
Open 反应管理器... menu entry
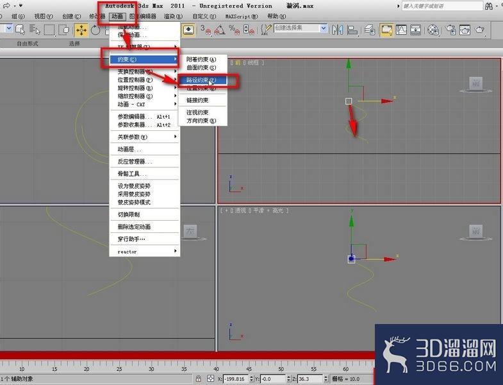(x=144, y=161)
